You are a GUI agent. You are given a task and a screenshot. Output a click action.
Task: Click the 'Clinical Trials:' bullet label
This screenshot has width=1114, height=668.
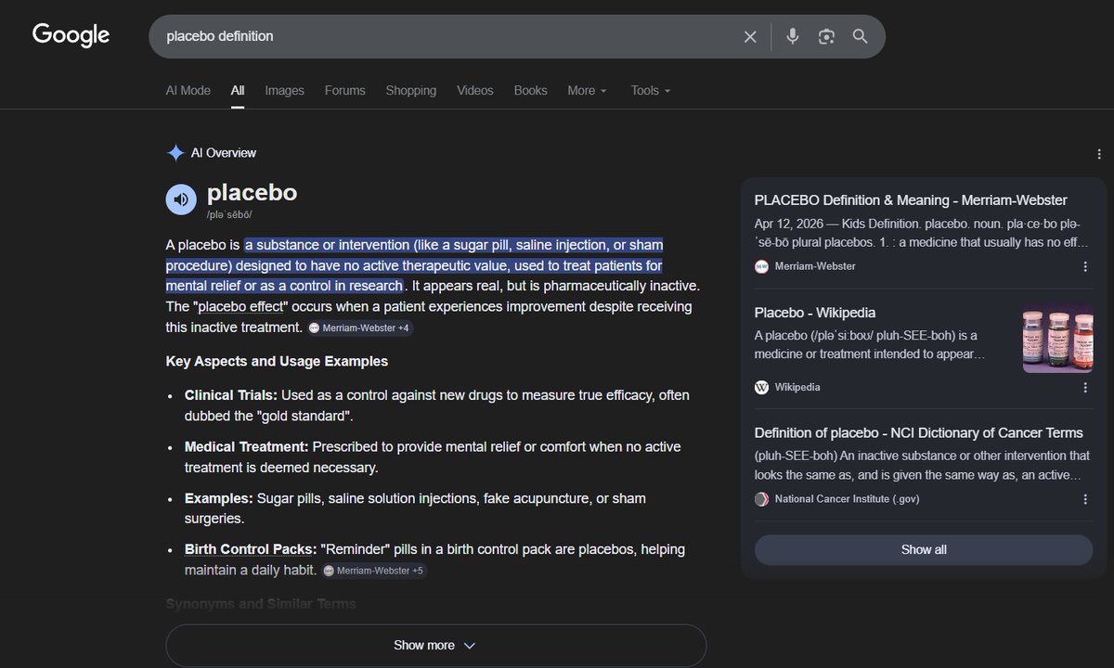[231, 395]
